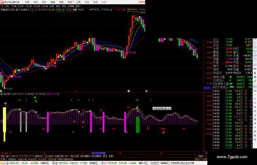Select the 60-minute button in right sidebar
257x165 pixels.
[x=255, y=111]
